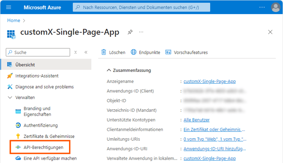Viewport: 283px width, 163px height.
Task: Click the Microsoft Azure logo text
Action: tap(42, 7)
